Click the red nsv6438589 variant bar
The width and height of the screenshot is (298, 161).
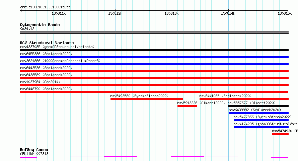coord(154,78)
